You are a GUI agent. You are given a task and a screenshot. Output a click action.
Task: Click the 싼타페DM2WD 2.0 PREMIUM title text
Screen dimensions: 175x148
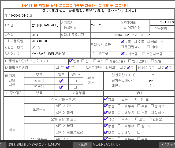pos(33,145)
